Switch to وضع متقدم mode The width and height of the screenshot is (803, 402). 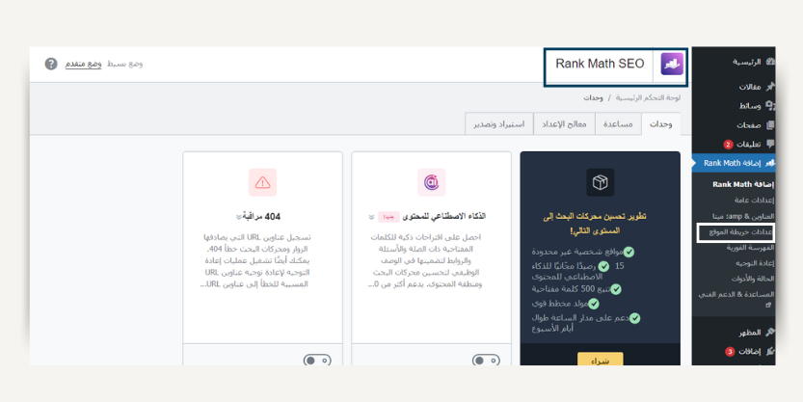[x=83, y=64]
